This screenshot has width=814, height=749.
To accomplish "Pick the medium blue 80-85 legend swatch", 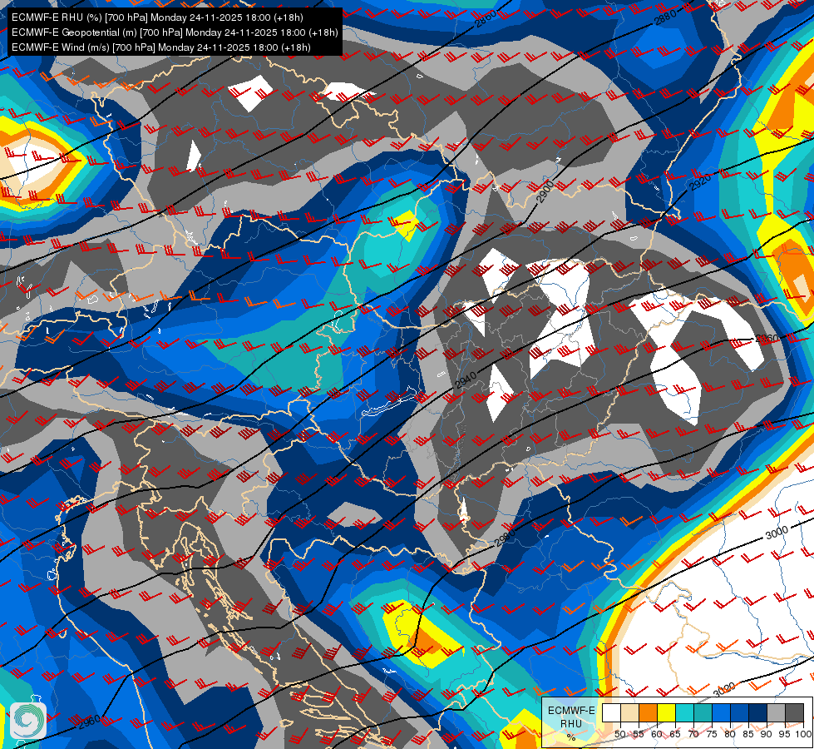I will (739, 713).
